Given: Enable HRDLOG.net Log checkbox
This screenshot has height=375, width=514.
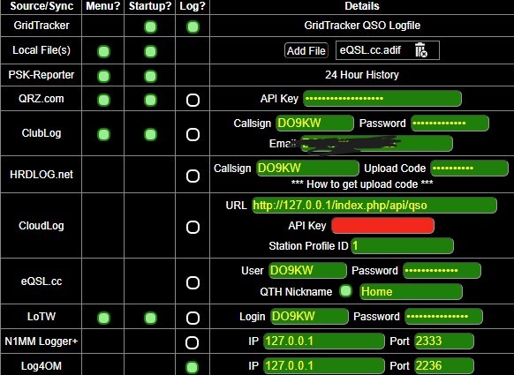Looking at the screenshot, I should 193,176.
